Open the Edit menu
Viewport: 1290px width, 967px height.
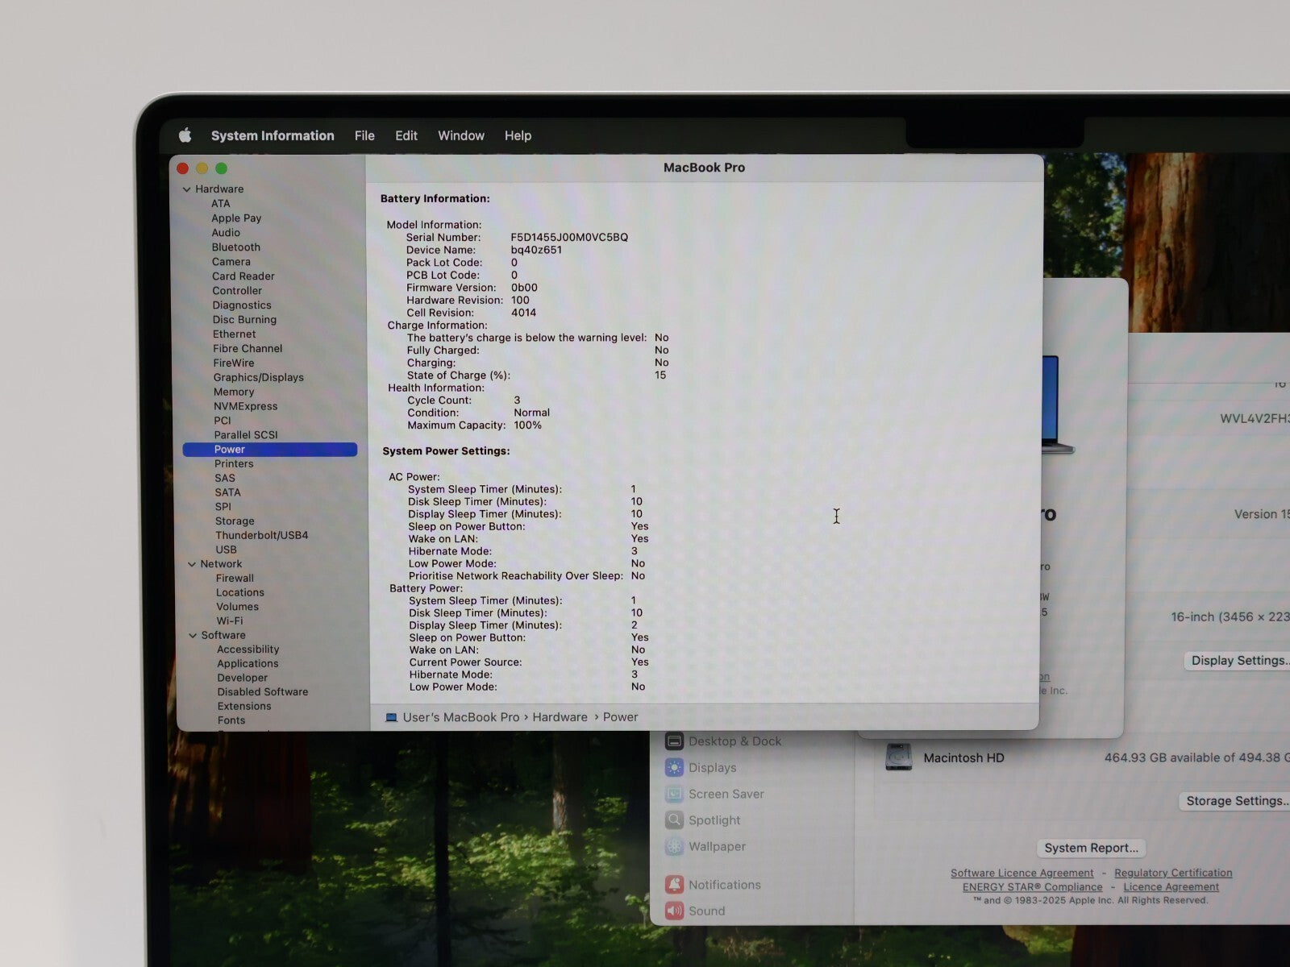(406, 135)
